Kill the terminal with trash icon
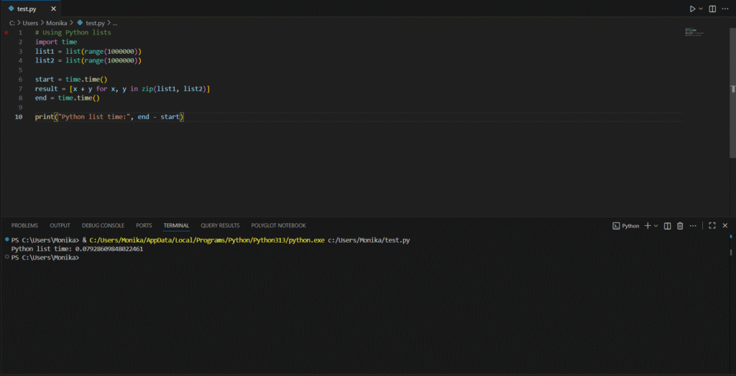 (x=680, y=225)
